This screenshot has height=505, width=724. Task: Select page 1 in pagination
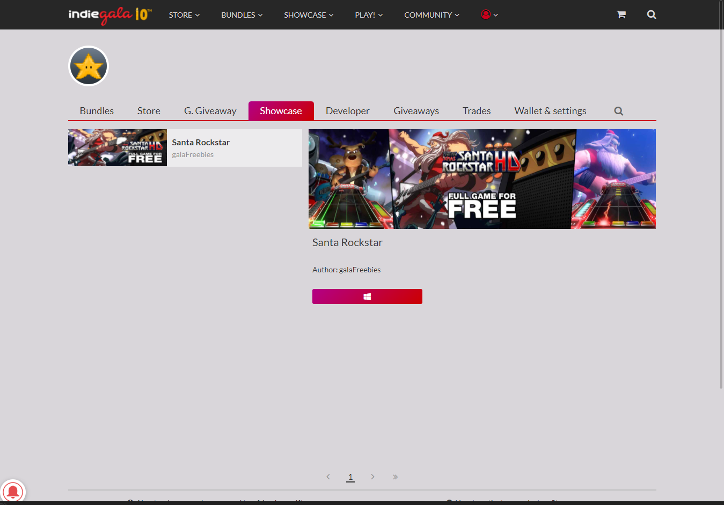[x=350, y=477]
